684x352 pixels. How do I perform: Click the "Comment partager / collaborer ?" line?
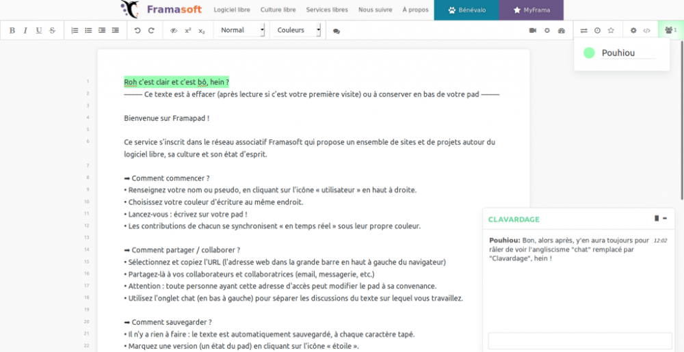click(x=183, y=250)
